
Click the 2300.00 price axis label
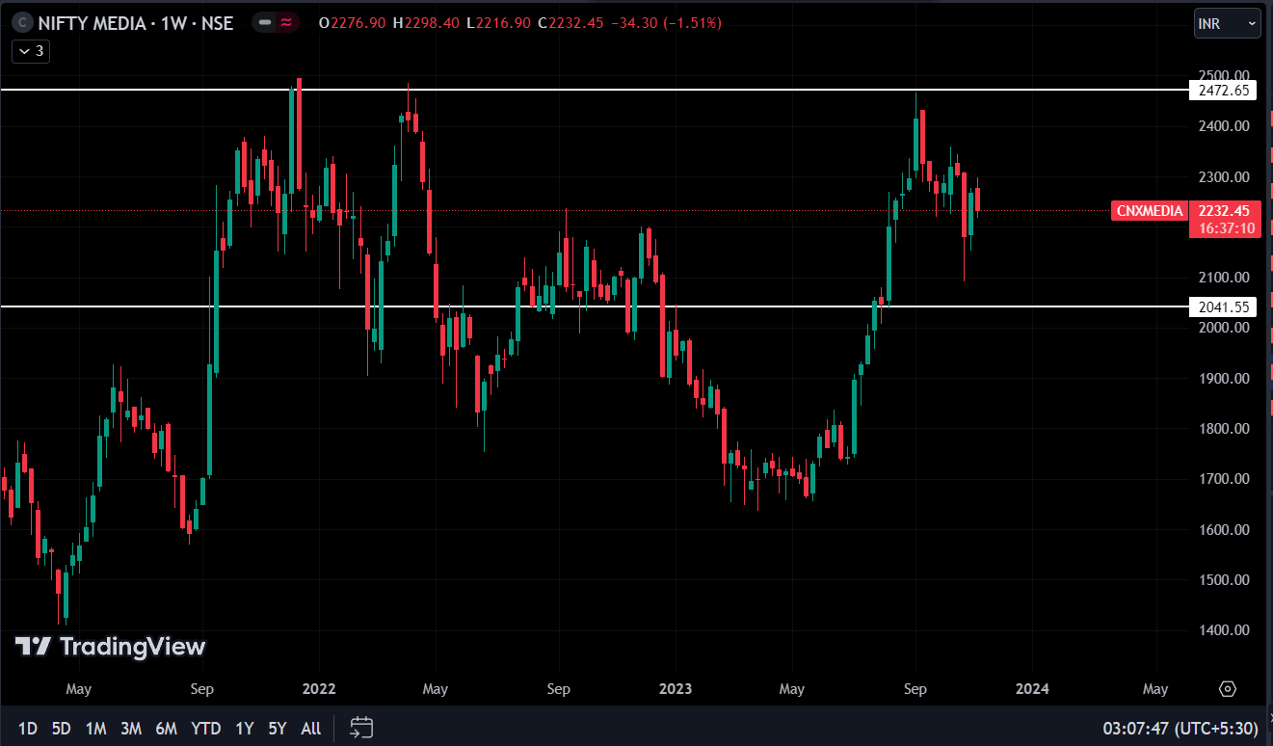coord(1222,177)
